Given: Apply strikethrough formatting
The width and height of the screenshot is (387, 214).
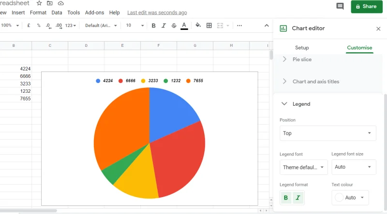Looking at the screenshot, I should 174,26.
